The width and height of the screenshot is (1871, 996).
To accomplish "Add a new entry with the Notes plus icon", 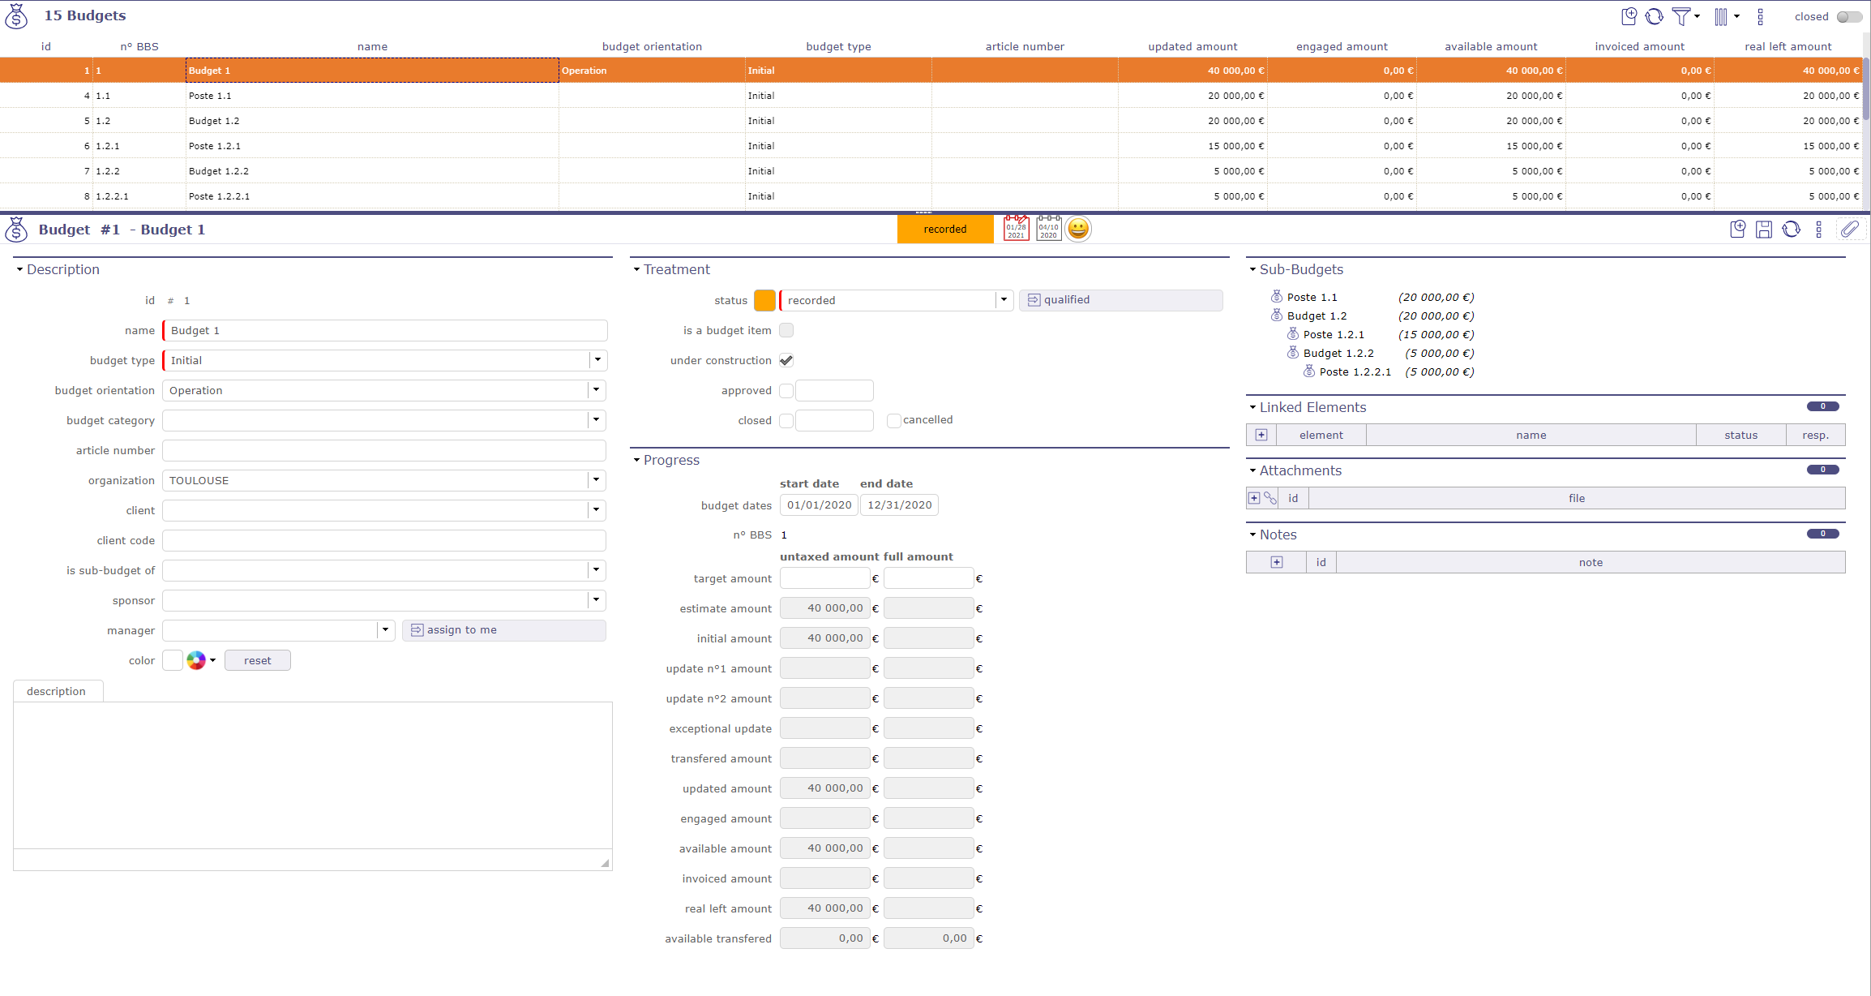I will coord(1276,562).
